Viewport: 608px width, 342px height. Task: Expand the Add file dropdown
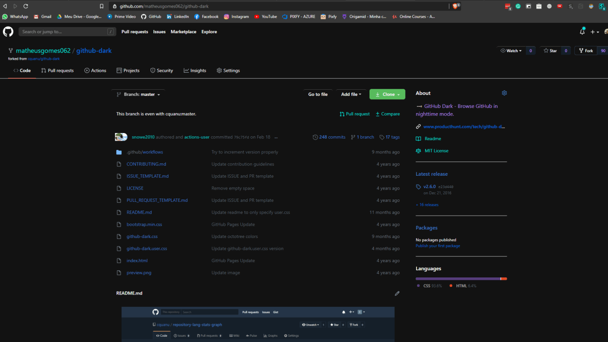(351, 95)
